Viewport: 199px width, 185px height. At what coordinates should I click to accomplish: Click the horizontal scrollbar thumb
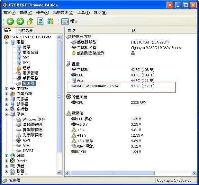tap(113, 173)
